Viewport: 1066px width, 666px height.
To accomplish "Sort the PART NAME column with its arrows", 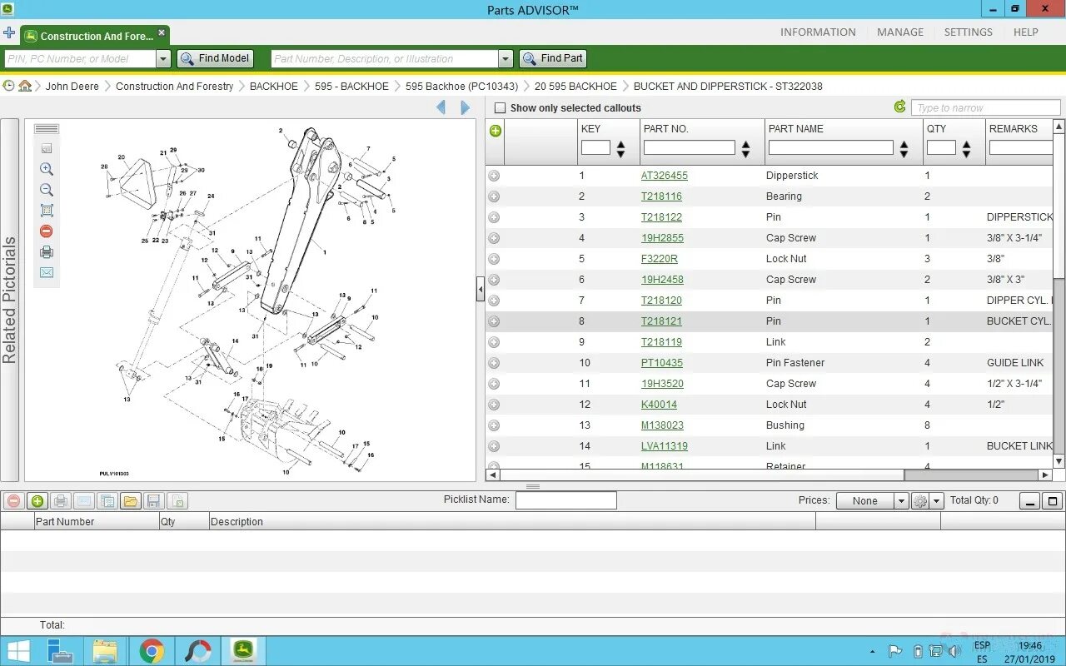I will pyautogui.click(x=904, y=149).
